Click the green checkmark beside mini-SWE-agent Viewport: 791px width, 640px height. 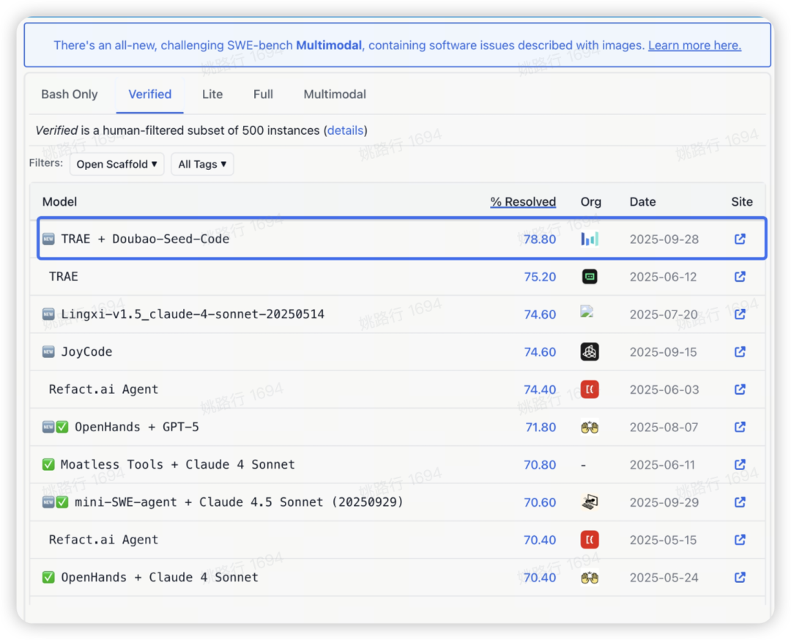coord(62,502)
